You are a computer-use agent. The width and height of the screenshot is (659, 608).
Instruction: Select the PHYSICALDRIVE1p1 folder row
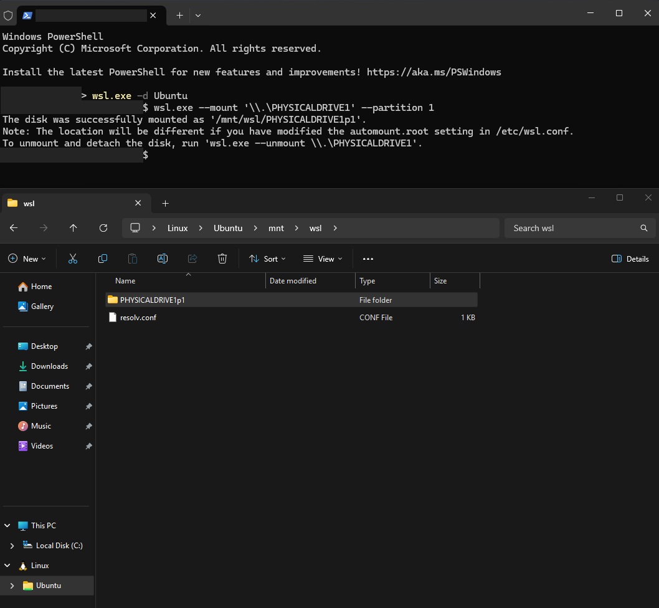(292, 300)
